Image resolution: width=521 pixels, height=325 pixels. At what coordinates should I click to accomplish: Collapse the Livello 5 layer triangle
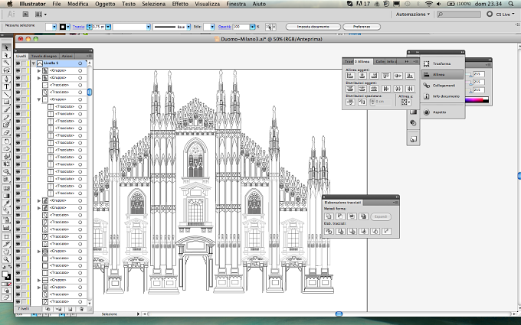(33, 63)
